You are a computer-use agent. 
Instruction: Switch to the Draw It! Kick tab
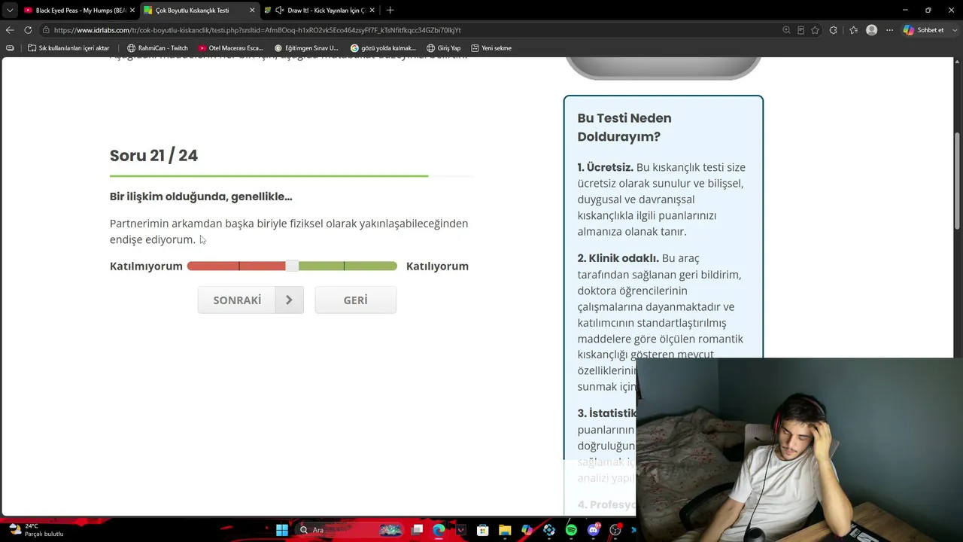coord(320,10)
